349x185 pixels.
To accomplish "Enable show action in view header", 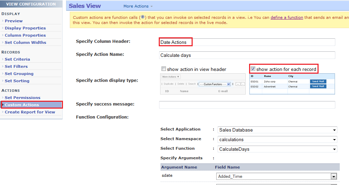I will point(164,69).
